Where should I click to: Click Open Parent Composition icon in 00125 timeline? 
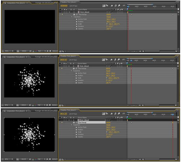pos(103,114)
